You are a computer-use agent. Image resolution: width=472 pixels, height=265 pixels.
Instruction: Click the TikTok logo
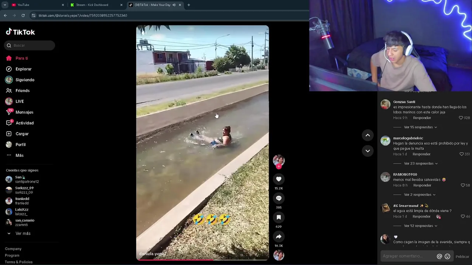(20, 32)
